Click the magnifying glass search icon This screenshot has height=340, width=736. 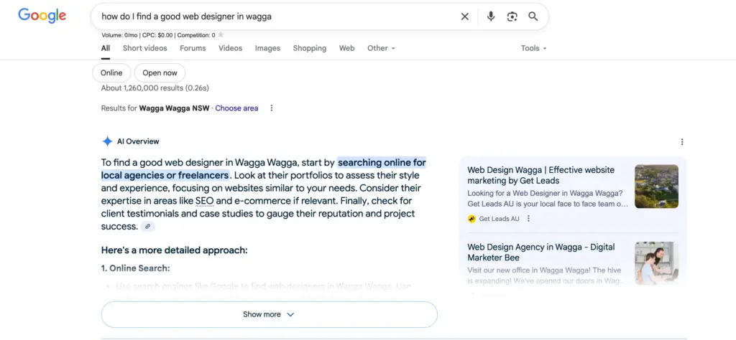[533, 16]
